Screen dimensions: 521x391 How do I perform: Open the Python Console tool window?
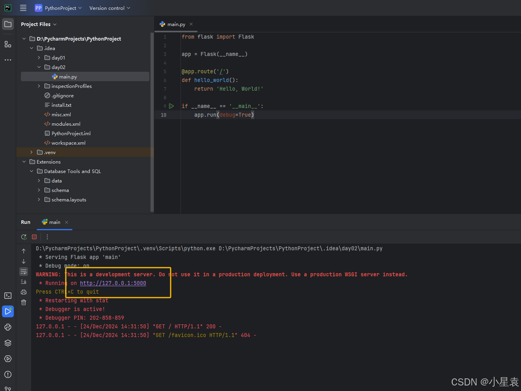pyautogui.click(x=8, y=327)
